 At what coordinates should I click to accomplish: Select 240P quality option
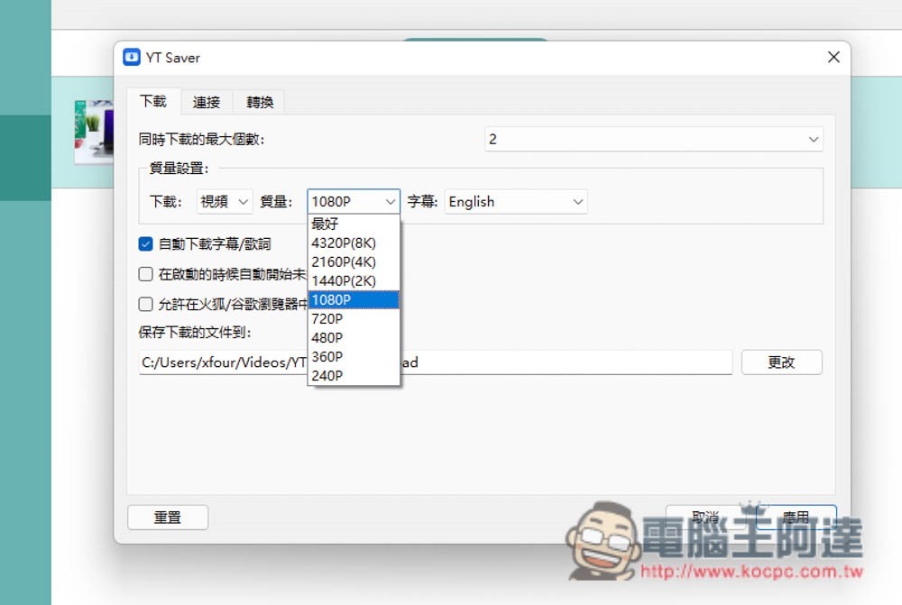(354, 376)
